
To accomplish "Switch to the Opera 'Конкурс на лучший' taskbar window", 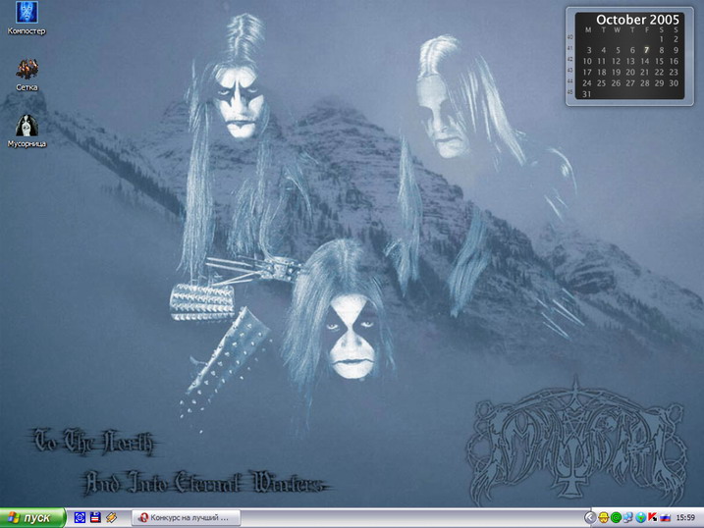I will tap(187, 517).
